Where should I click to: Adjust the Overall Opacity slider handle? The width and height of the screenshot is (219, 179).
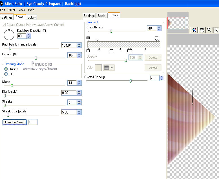[130, 81]
